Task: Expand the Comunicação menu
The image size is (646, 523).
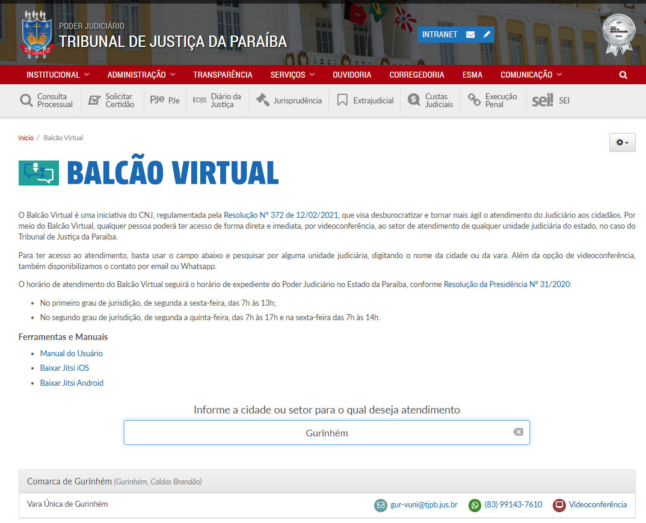Action: (531, 75)
